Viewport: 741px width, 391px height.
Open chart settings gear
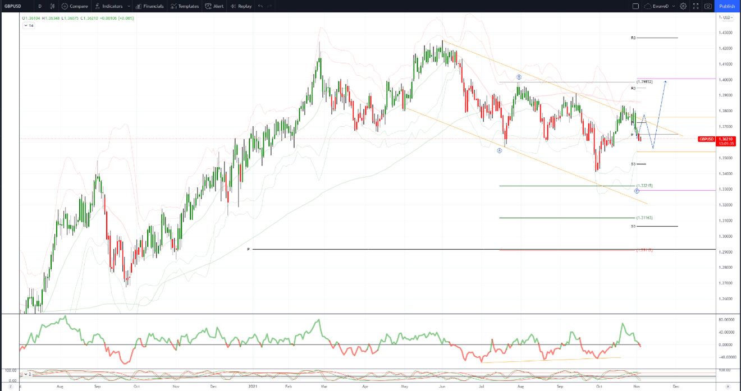(x=683, y=6)
